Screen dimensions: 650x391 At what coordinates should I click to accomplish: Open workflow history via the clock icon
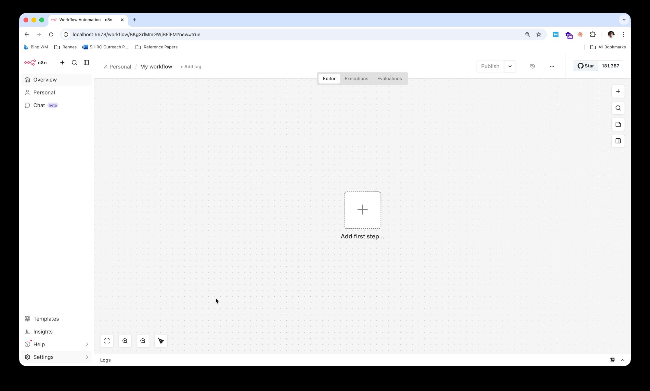point(532,66)
